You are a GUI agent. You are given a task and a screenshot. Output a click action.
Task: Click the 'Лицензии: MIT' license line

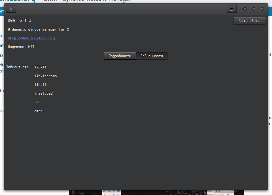tap(21, 47)
